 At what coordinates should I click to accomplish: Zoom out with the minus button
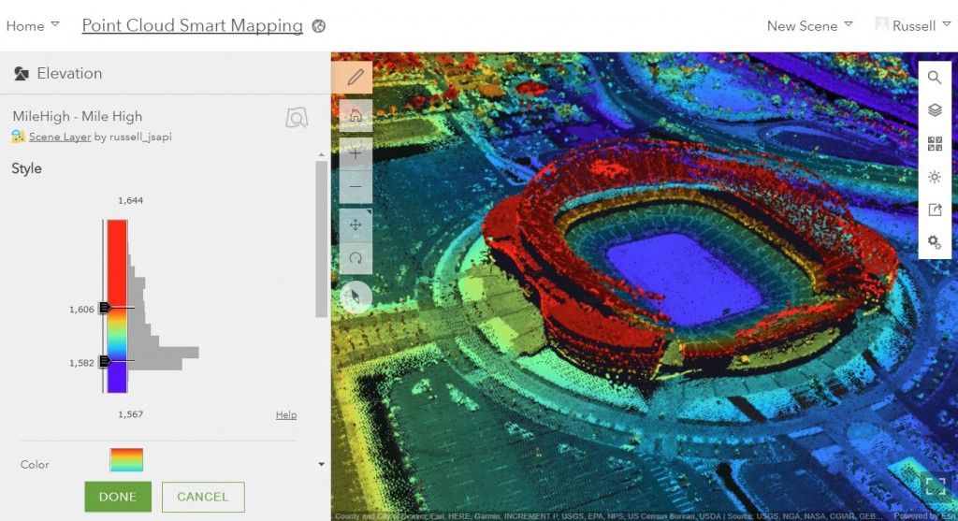coord(355,187)
